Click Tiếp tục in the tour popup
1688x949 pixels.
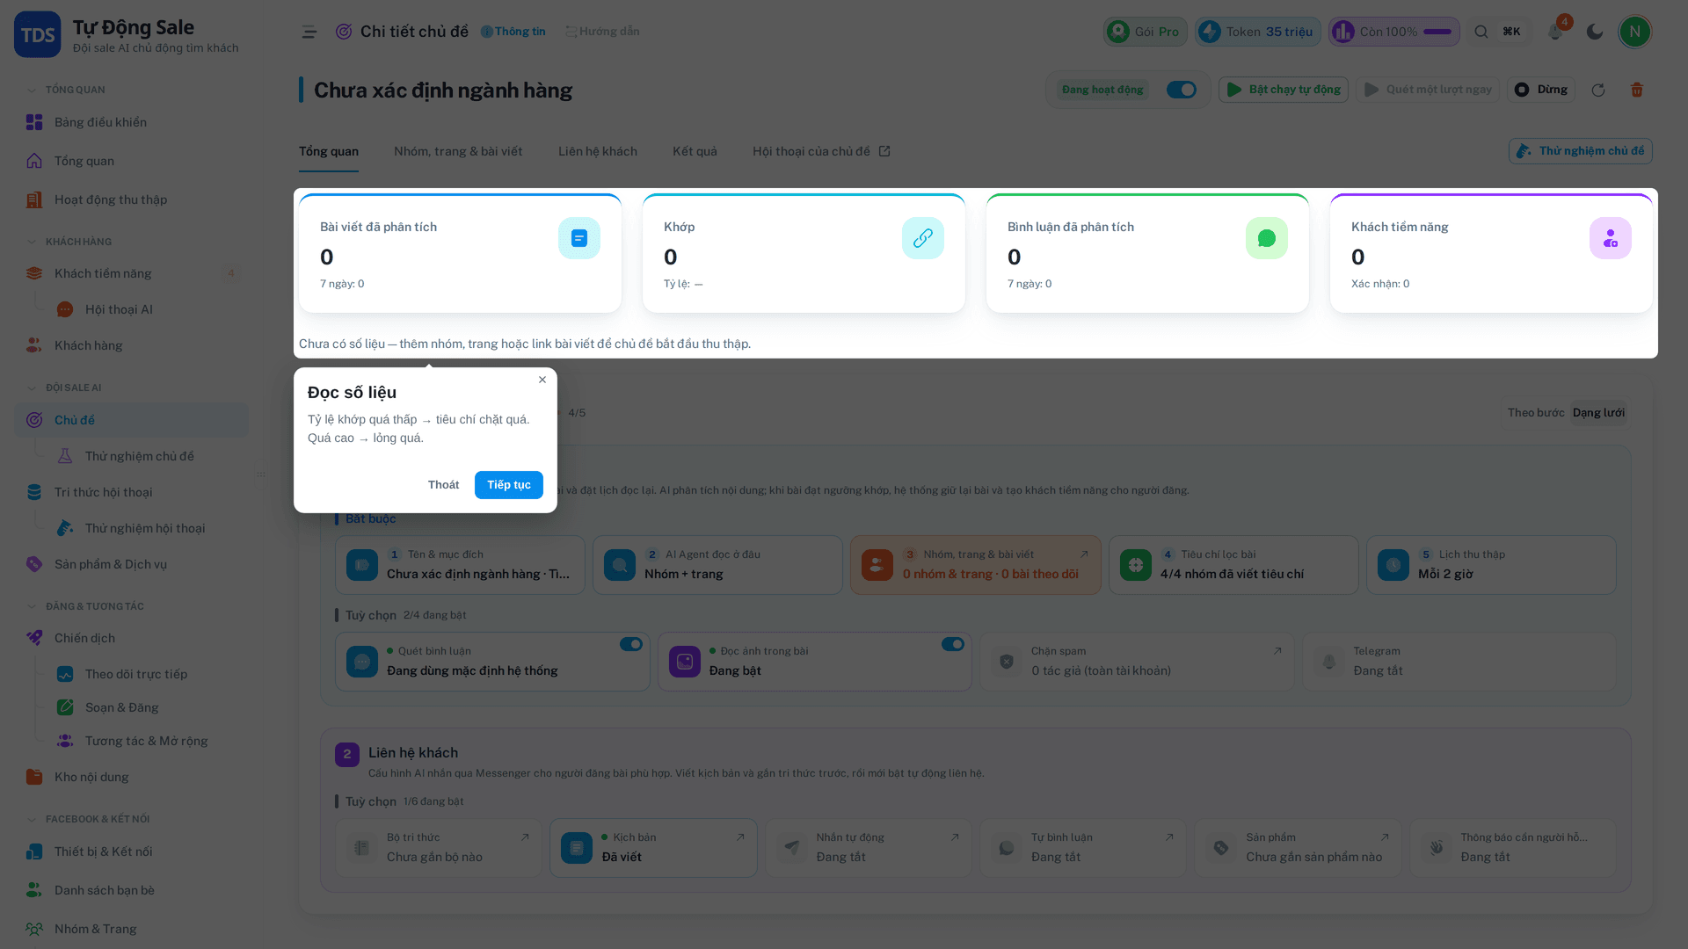point(509,485)
